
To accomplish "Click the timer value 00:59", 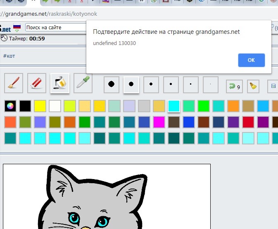I will (x=37, y=38).
